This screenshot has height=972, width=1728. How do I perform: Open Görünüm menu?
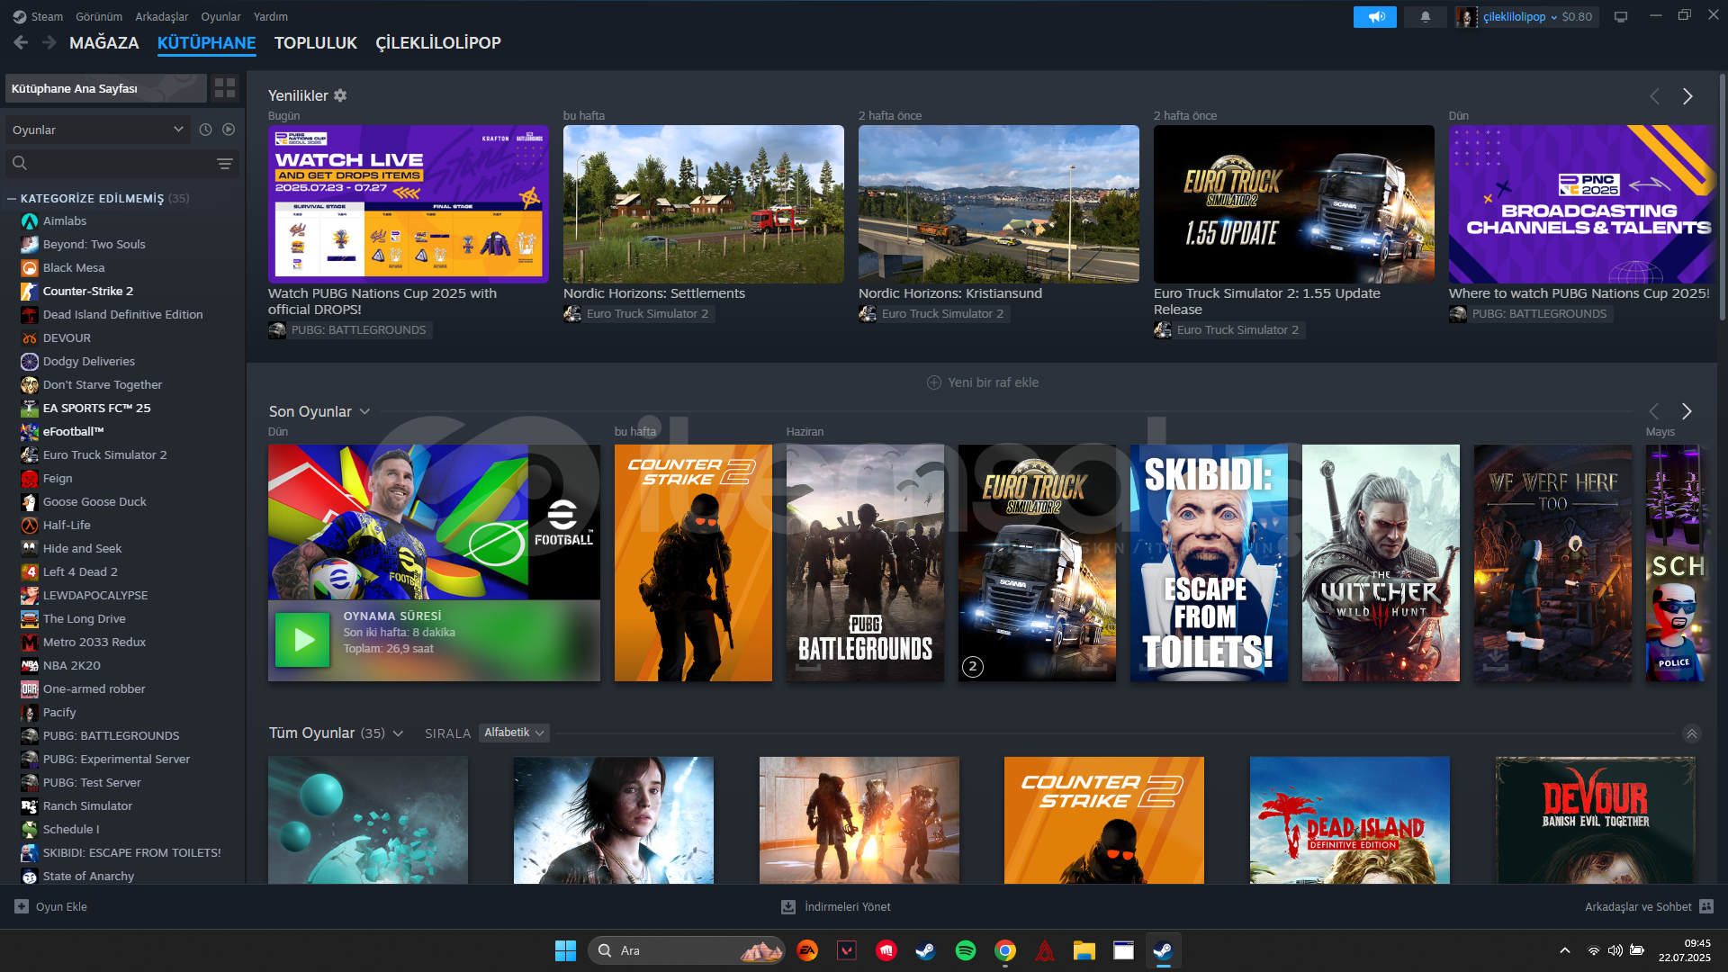[x=99, y=16]
